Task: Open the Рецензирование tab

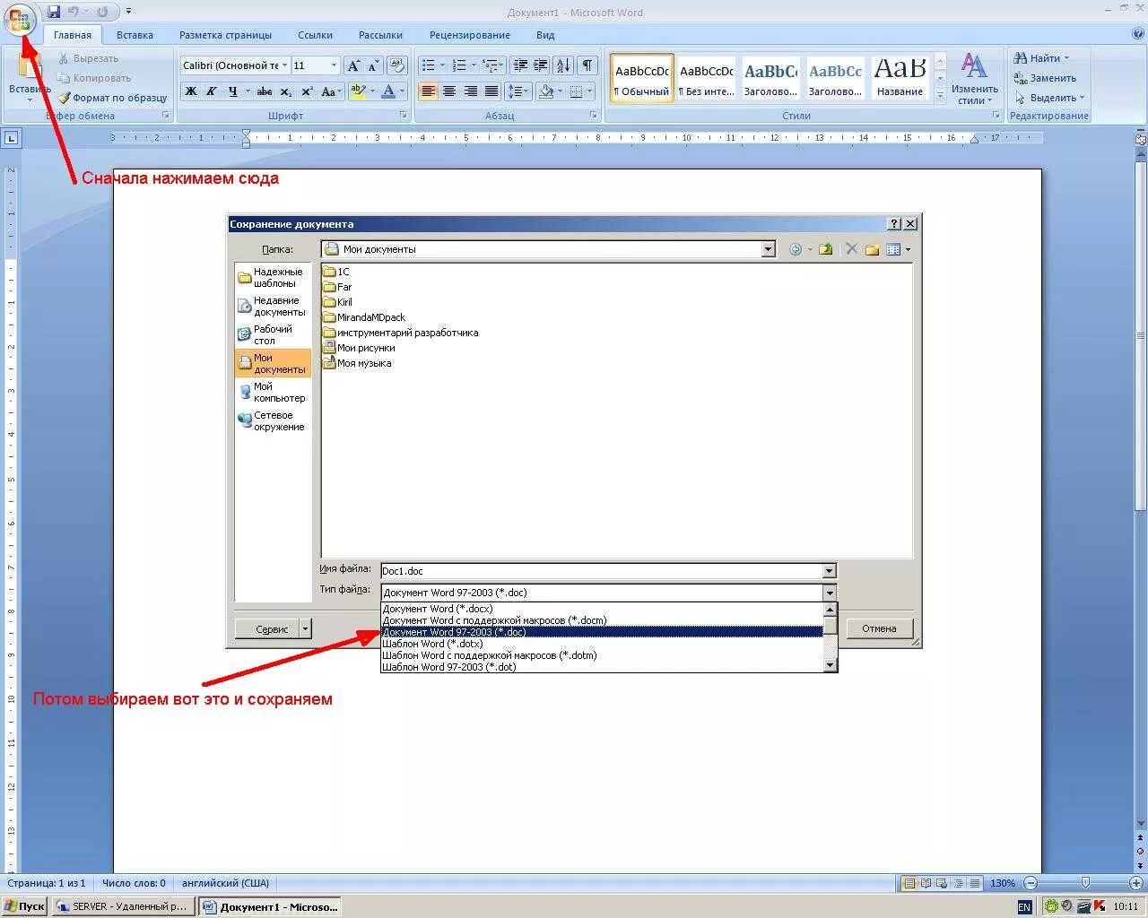Action: (469, 35)
